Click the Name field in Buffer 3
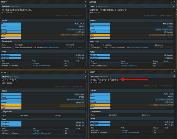 point(72,105)
